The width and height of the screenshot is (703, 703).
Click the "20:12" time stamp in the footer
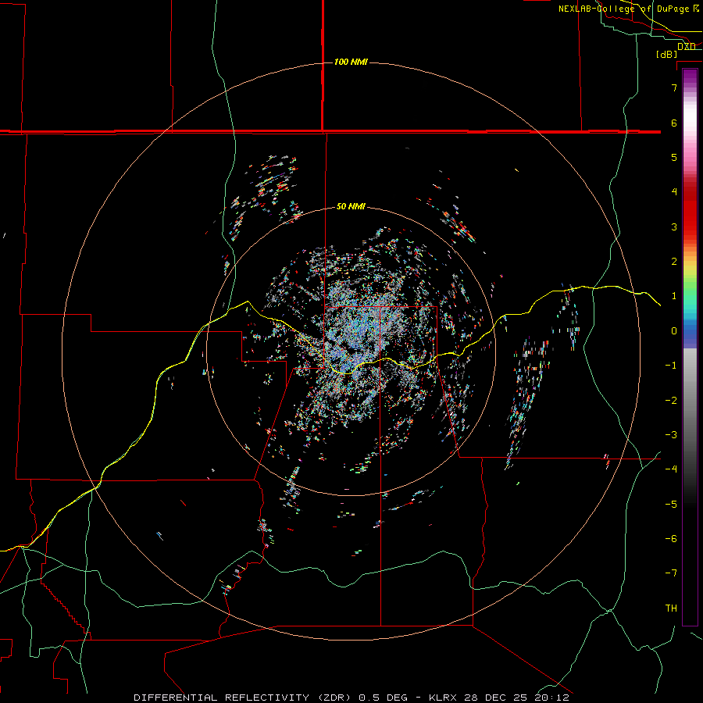point(552,698)
